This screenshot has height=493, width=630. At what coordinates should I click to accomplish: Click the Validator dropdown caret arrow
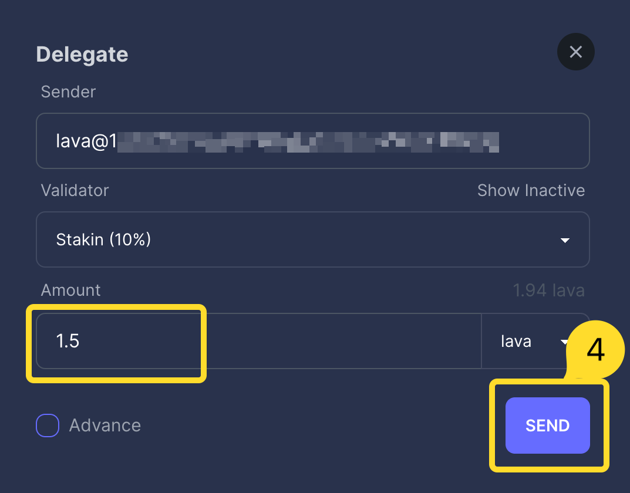(565, 240)
